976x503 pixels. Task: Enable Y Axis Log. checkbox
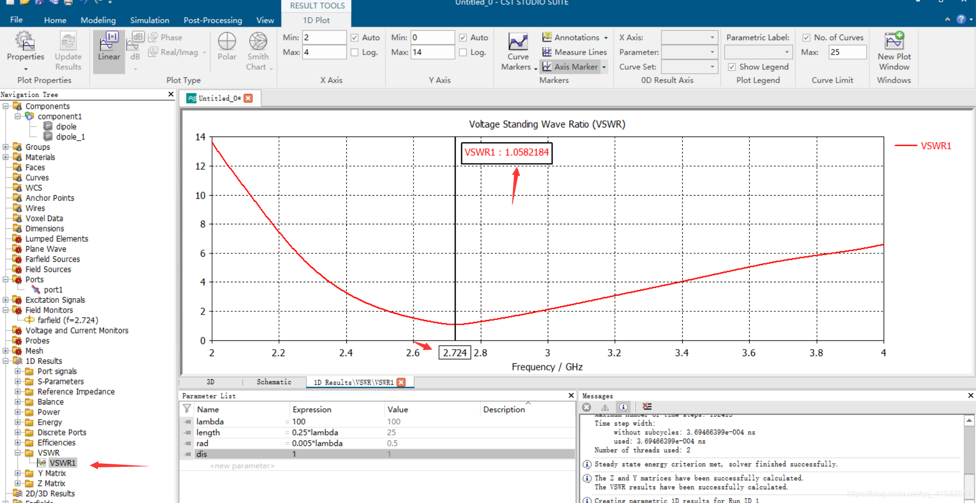[463, 52]
